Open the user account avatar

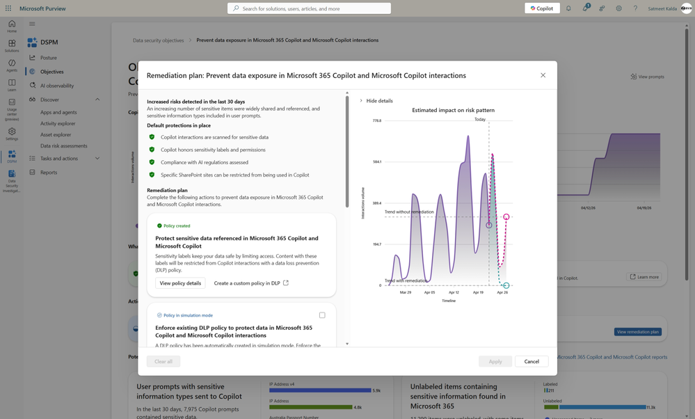point(686,8)
